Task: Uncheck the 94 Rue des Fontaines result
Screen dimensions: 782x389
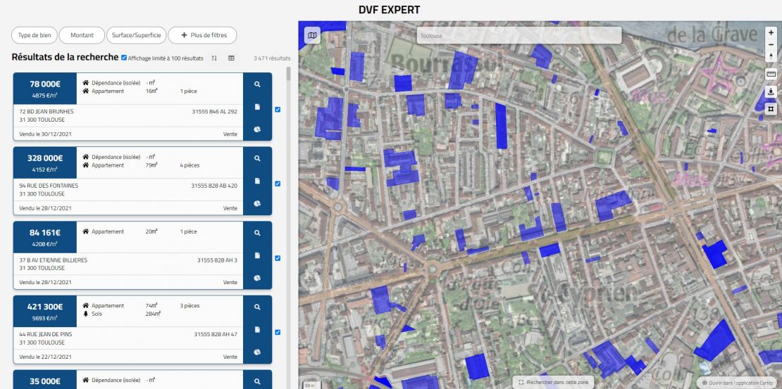Action: pyautogui.click(x=278, y=184)
